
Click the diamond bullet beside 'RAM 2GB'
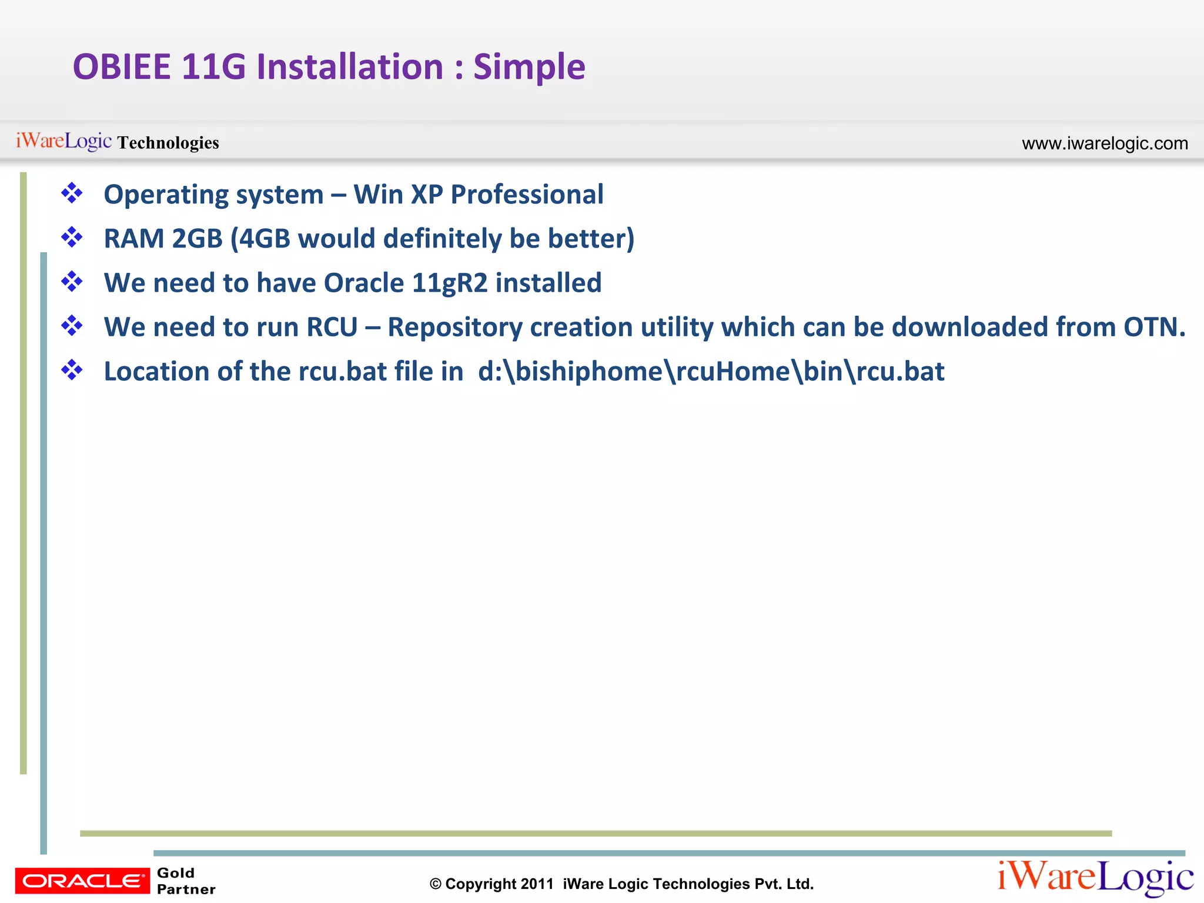coord(72,238)
